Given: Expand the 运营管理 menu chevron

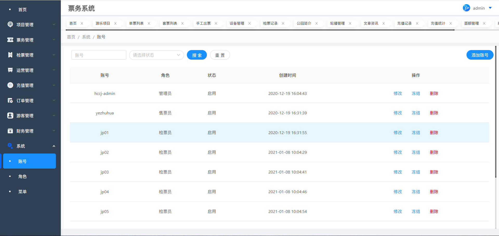Looking at the screenshot, I should click(54, 70).
